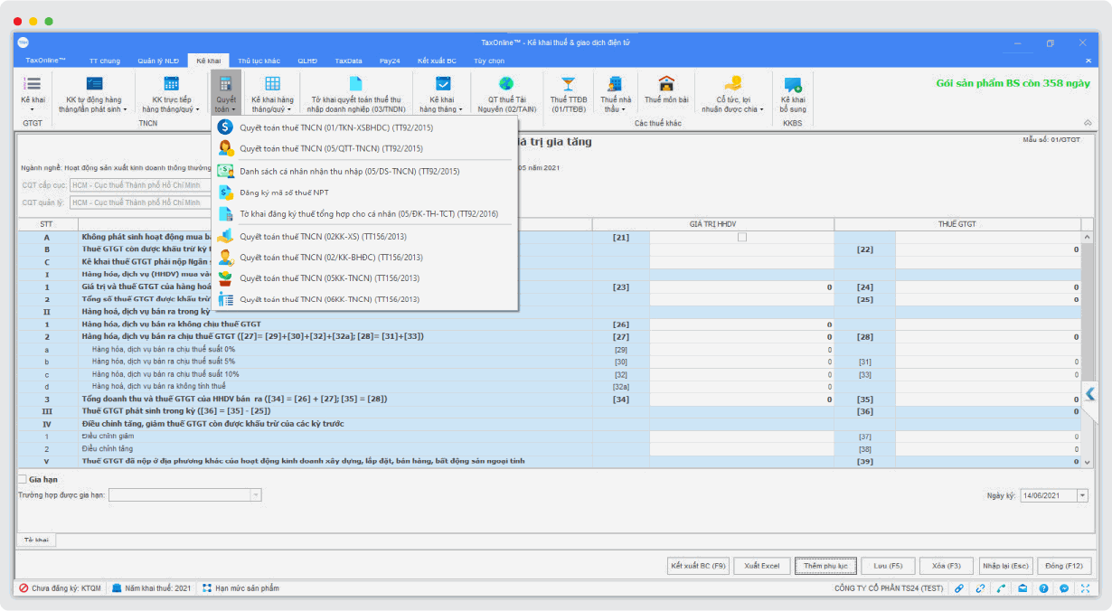Click the Xuất Excel button

[x=761, y=566]
